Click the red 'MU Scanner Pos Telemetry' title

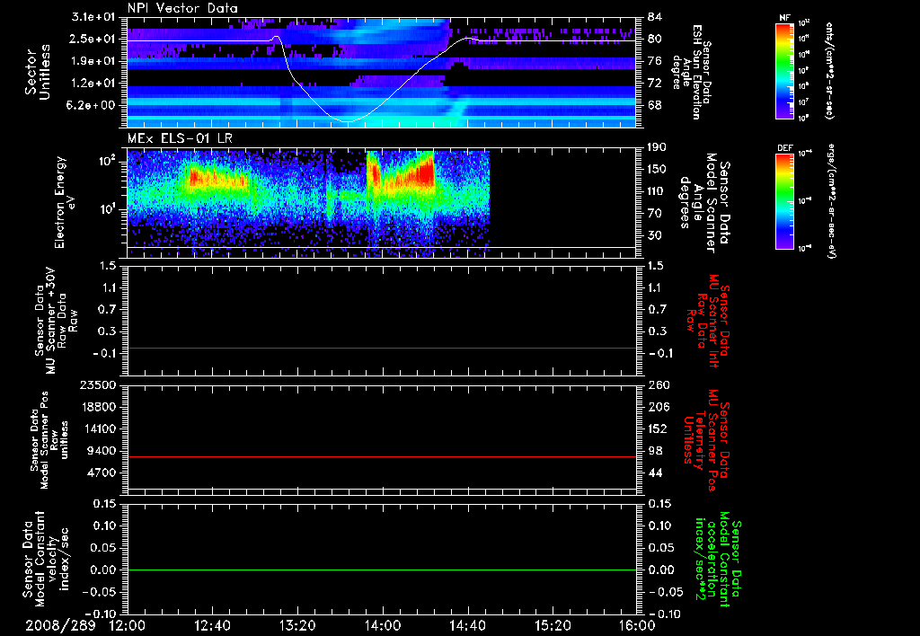pyautogui.click(x=706, y=441)
